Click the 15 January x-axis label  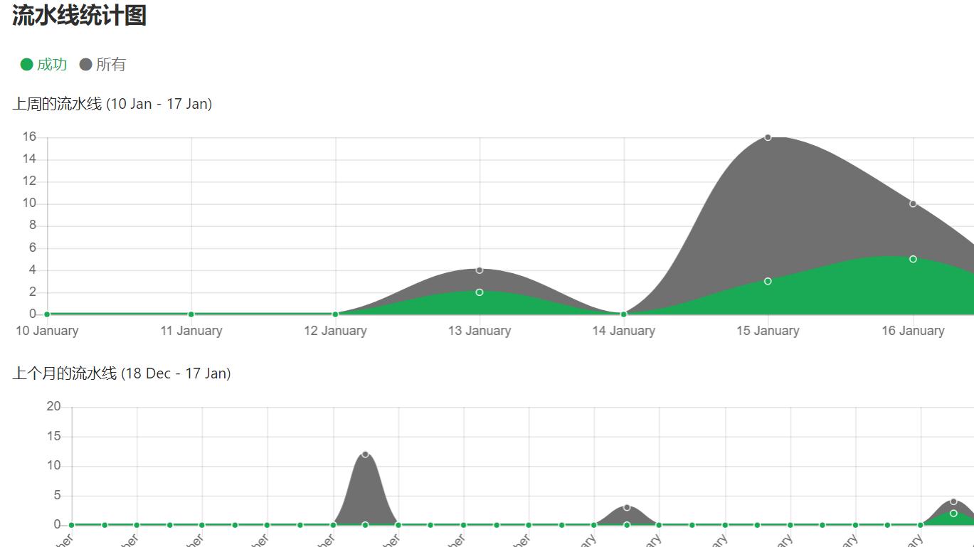[768, 331]
